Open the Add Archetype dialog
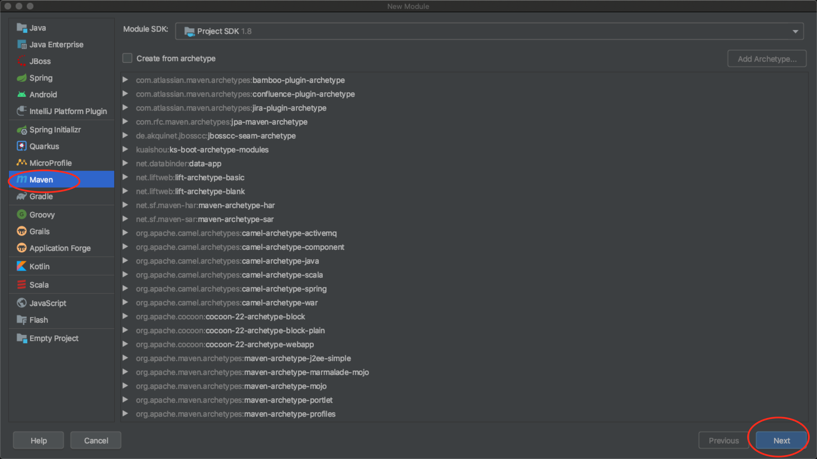 [x=767, y=59]
